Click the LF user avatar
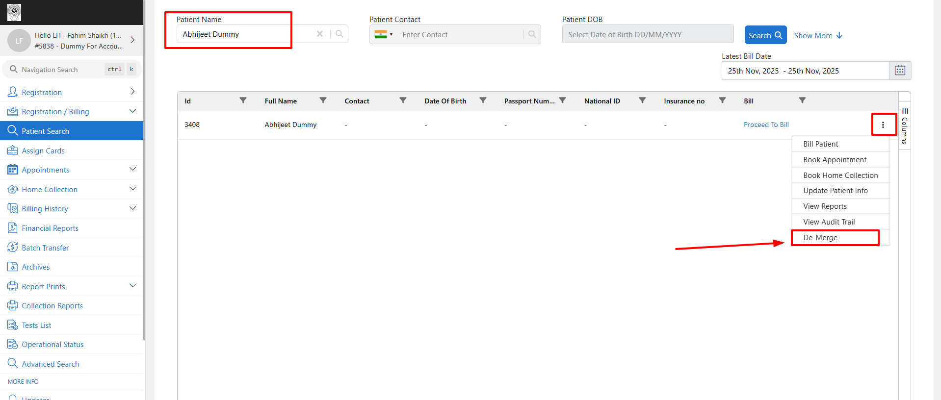This screenshot has height=400, width=941. point(19,41)
